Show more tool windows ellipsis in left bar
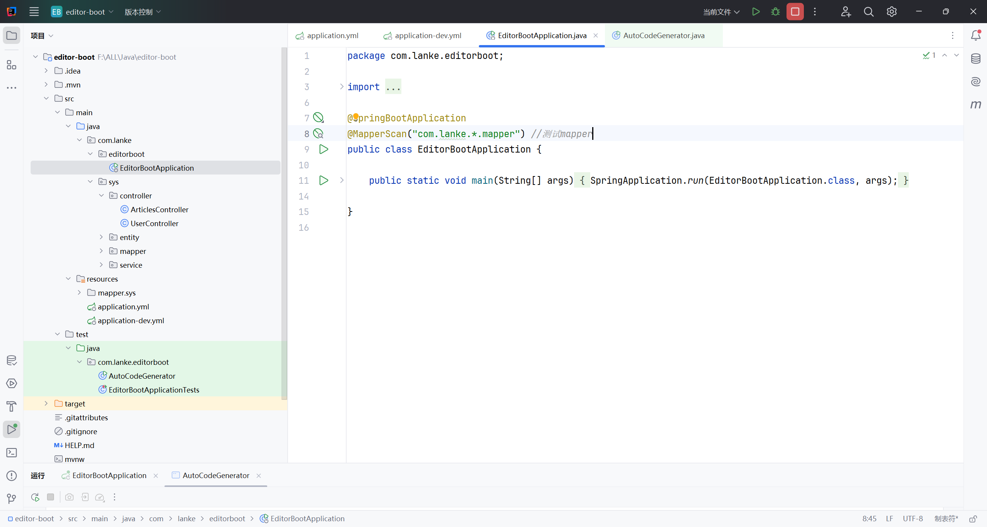987x527 pixels. click(12, 88)
